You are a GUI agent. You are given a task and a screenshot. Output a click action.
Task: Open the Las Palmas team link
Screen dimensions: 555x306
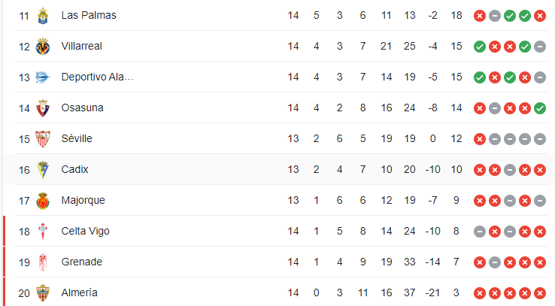pos(89,15)
